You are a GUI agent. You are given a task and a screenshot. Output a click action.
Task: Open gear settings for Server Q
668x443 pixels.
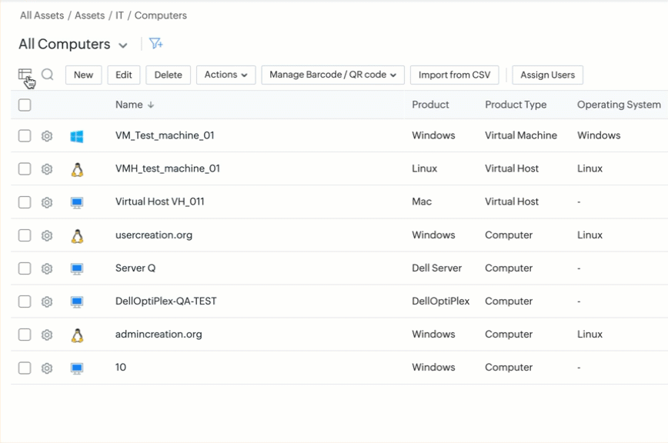pyautogui.click(x=47, y=268)
